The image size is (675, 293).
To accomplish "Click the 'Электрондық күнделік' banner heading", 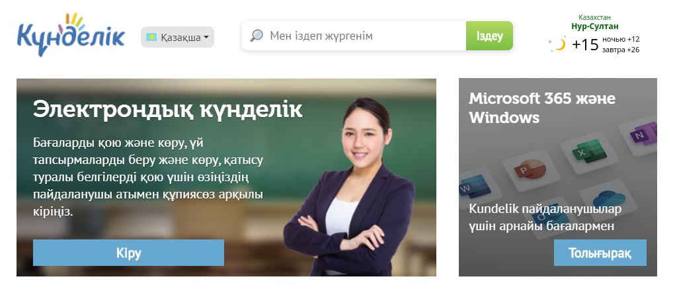I will 168,109.
